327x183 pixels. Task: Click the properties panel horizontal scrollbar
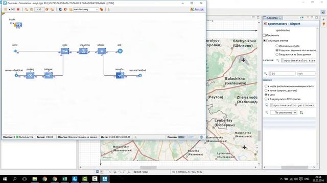pos(294,167)
